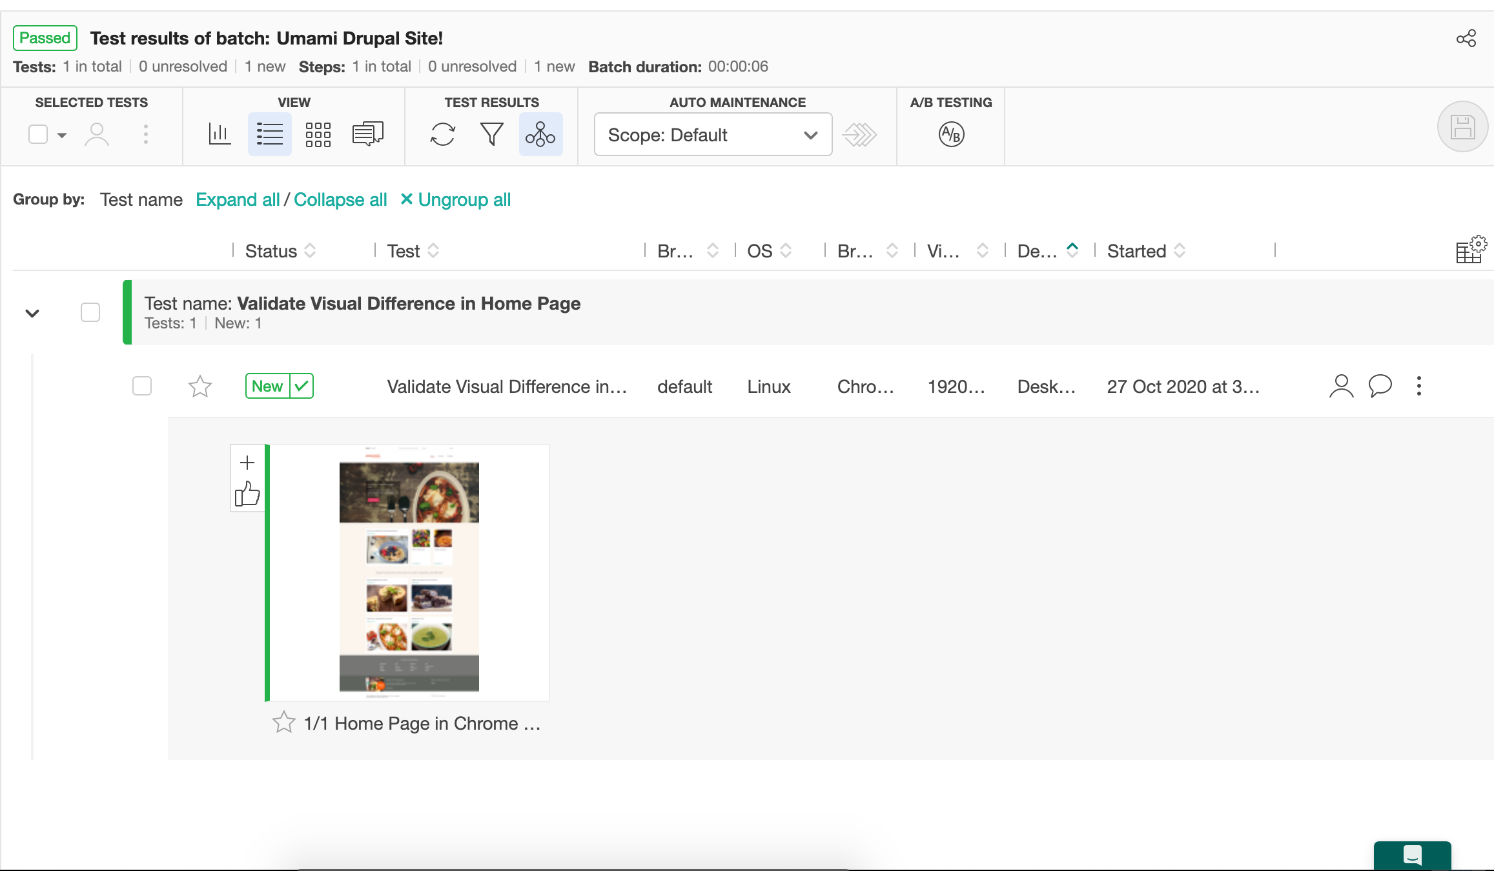The image size is (1494, 871).
Task: Click the Expand all link
Action: coord(238,200)
